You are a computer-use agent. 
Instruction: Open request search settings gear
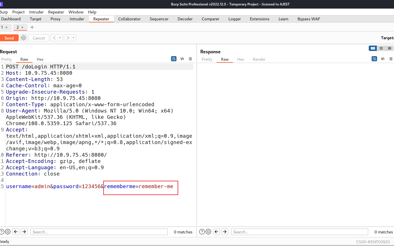tap(8, 232)
